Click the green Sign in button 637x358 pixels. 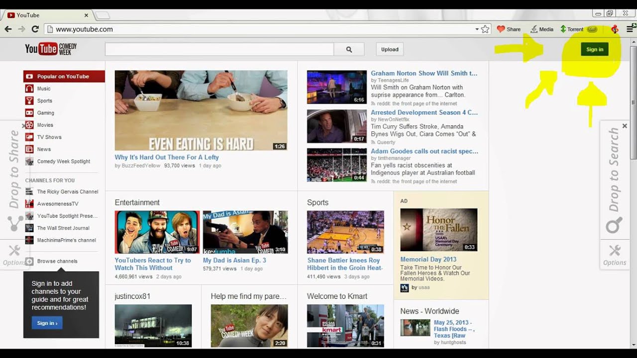(x=595, y=49)
